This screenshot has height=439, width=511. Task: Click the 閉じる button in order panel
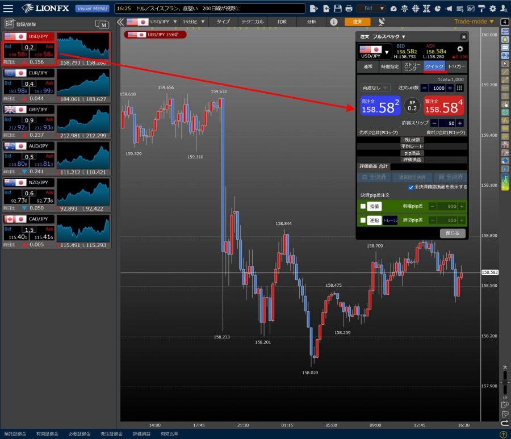point(453,233)
